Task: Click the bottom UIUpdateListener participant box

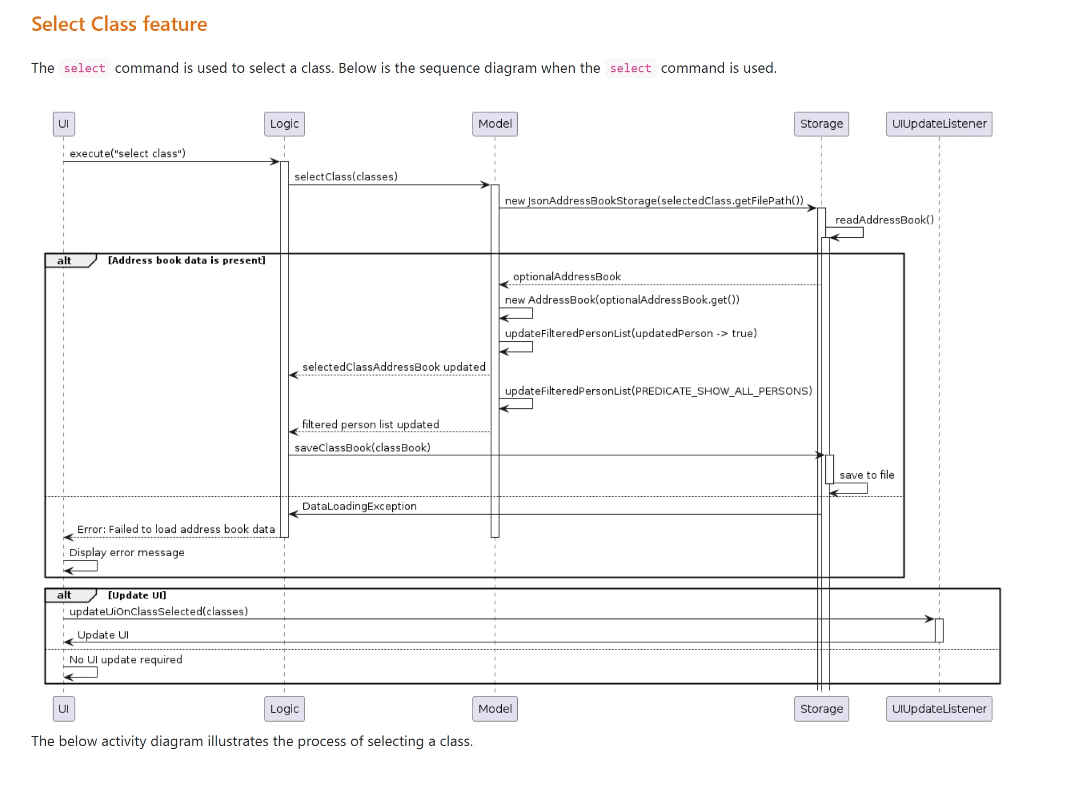Action: click(939, 709)
